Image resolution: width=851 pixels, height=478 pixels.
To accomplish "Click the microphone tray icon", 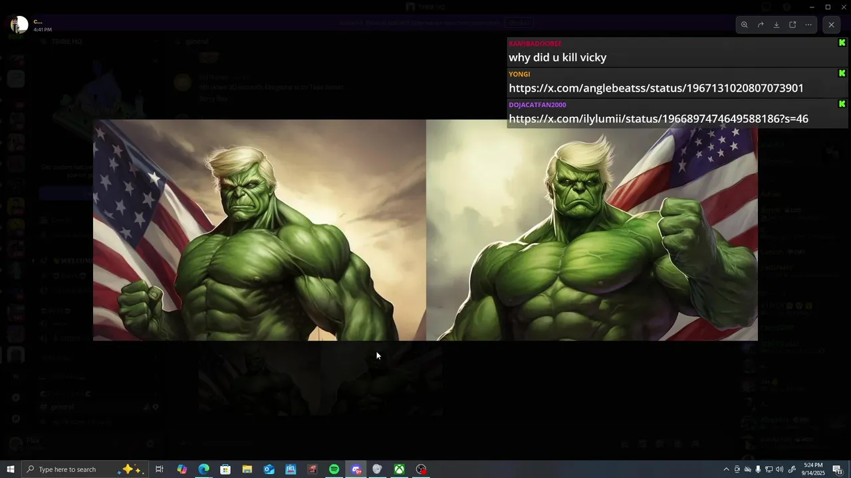I will (758, 469).
